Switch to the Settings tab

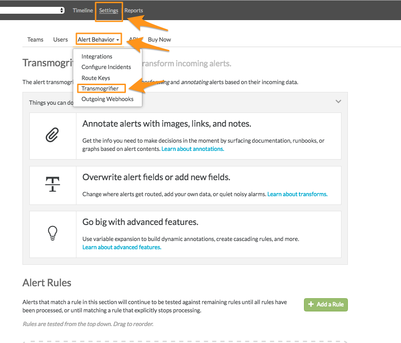point(108,11)
